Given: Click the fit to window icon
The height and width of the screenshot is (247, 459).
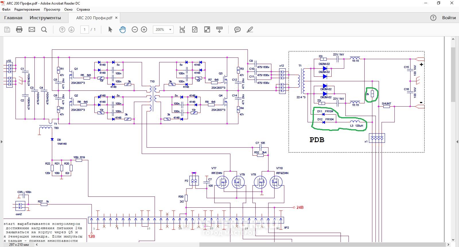Looking at the screenshot, I should [195, 30].
